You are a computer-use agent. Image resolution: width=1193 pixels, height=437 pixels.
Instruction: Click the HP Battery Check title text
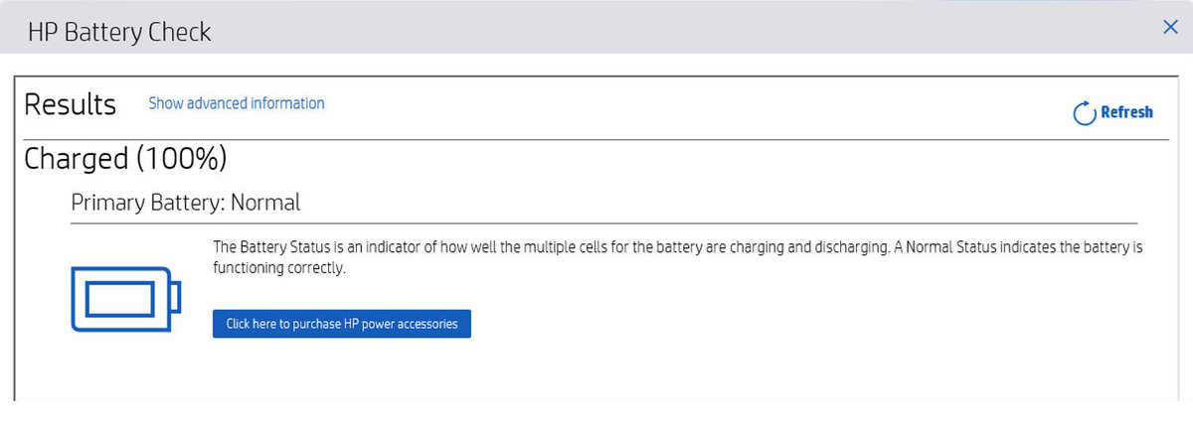click(x=119, y=32)
